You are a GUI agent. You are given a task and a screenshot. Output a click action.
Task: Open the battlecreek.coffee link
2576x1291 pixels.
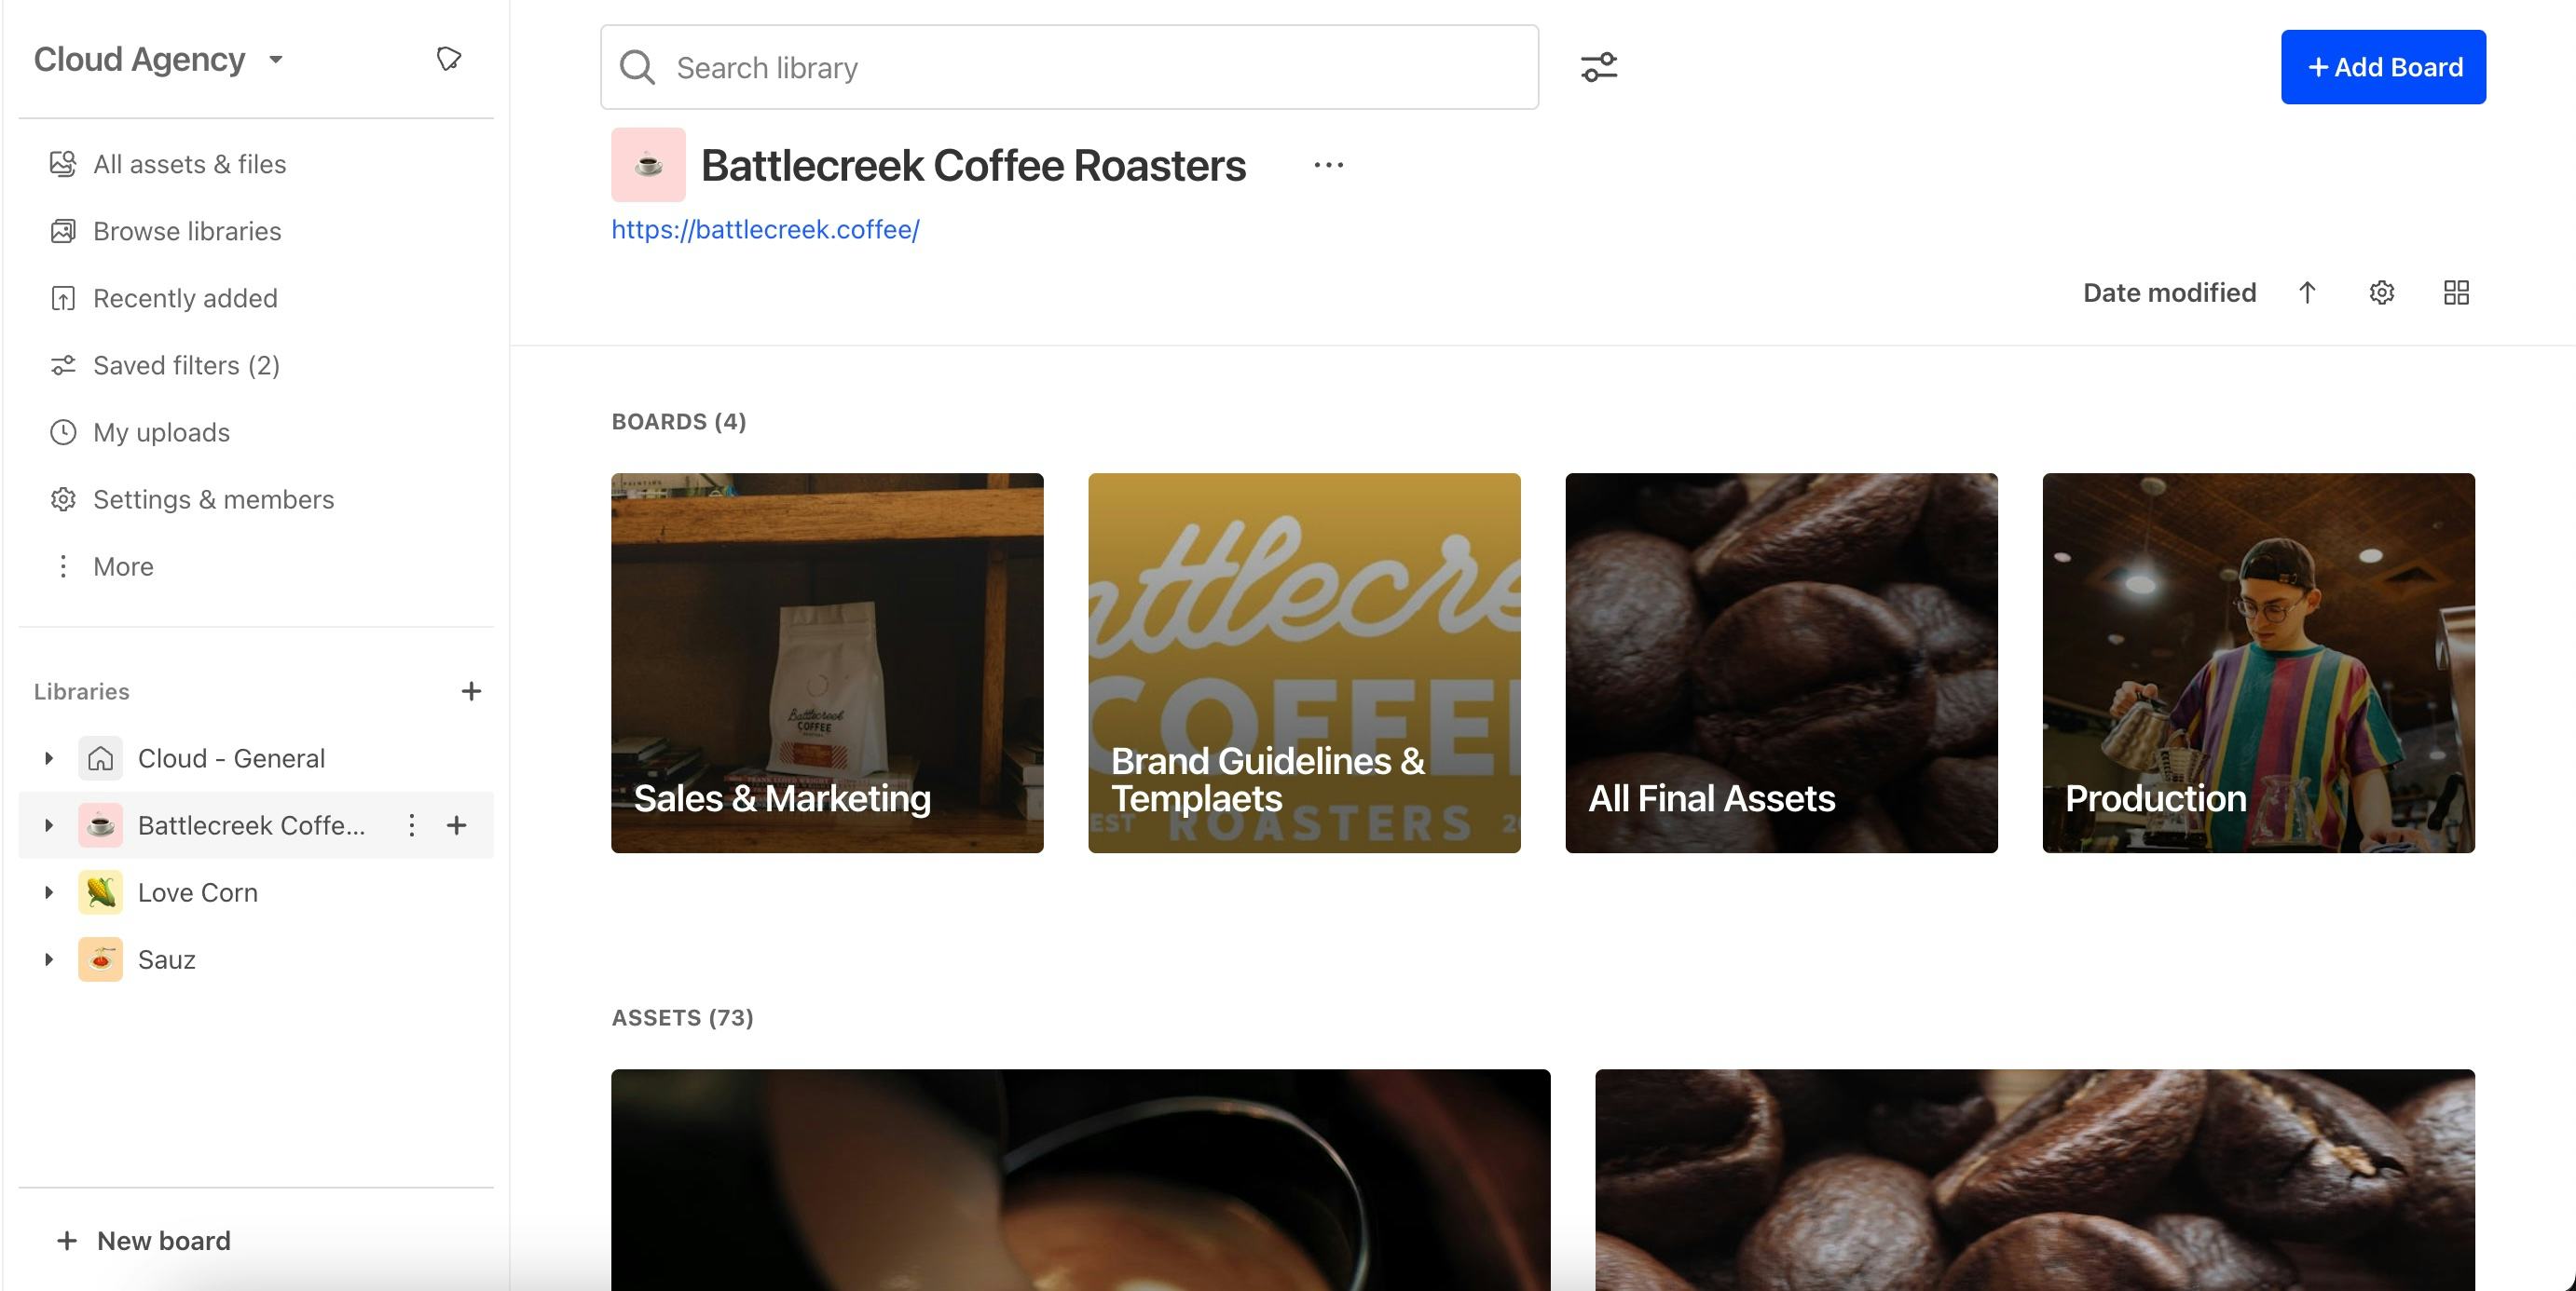pos(765,230)
